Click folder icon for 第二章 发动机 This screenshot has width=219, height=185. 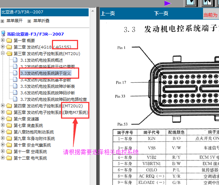tap(9, 47)
